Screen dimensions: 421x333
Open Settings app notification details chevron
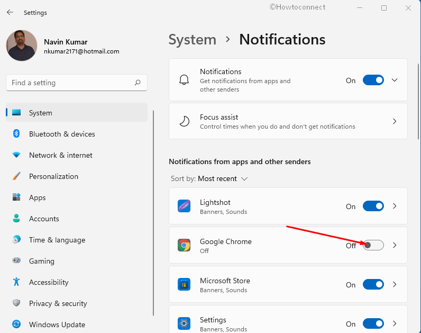(x=395, y=323)
